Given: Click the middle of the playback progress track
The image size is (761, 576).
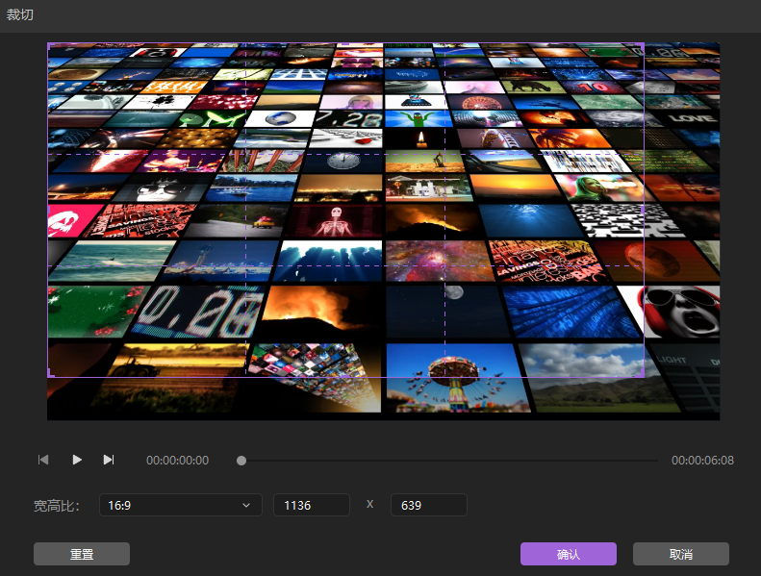Looking at the screenshot, I should [x=449, y=461].
